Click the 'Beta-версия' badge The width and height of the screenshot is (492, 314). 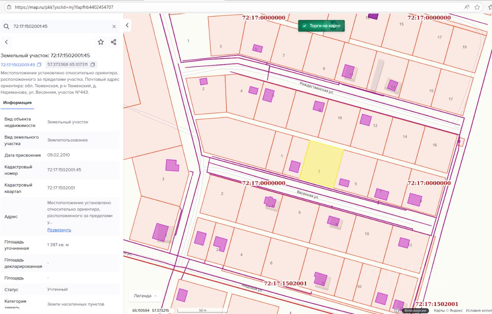(415, 311)
